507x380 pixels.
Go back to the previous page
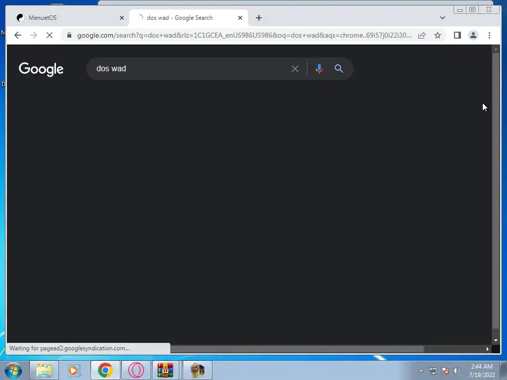coord(18,35)
